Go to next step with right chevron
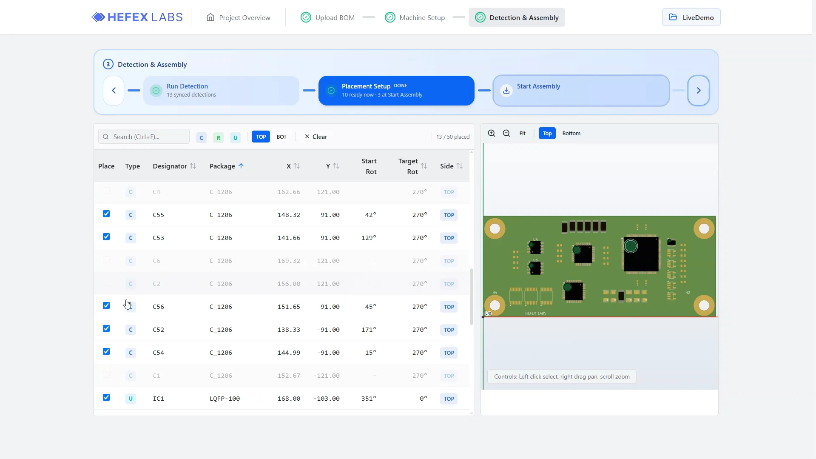 [698, 91]
